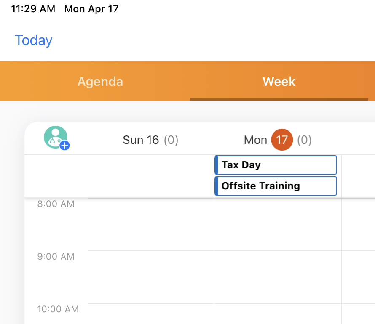Tap the add provider avatar icon

click(56, 138)
